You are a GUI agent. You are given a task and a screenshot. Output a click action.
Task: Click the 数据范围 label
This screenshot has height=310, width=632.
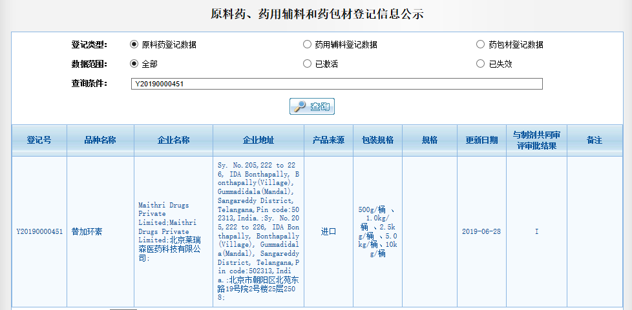point(89,64)
